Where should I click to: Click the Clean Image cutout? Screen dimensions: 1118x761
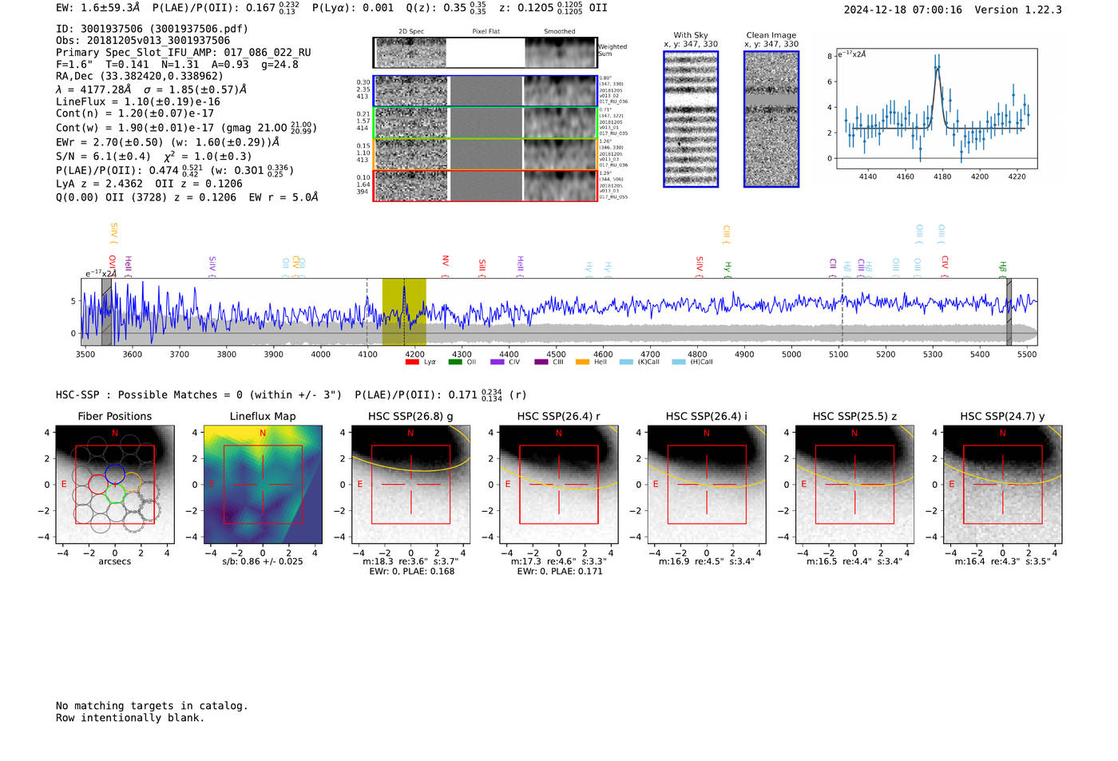(x=771, y=119)
